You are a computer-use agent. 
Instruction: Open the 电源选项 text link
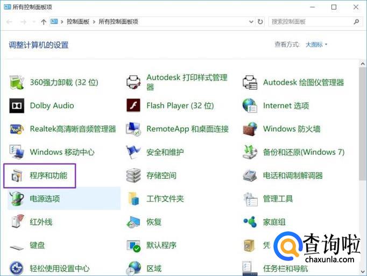pos(45,199)
